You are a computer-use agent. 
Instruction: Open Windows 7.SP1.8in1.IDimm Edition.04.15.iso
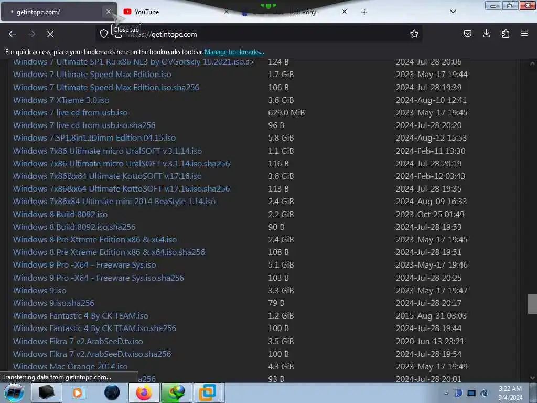pyautogui.click(x=94, y=138)
